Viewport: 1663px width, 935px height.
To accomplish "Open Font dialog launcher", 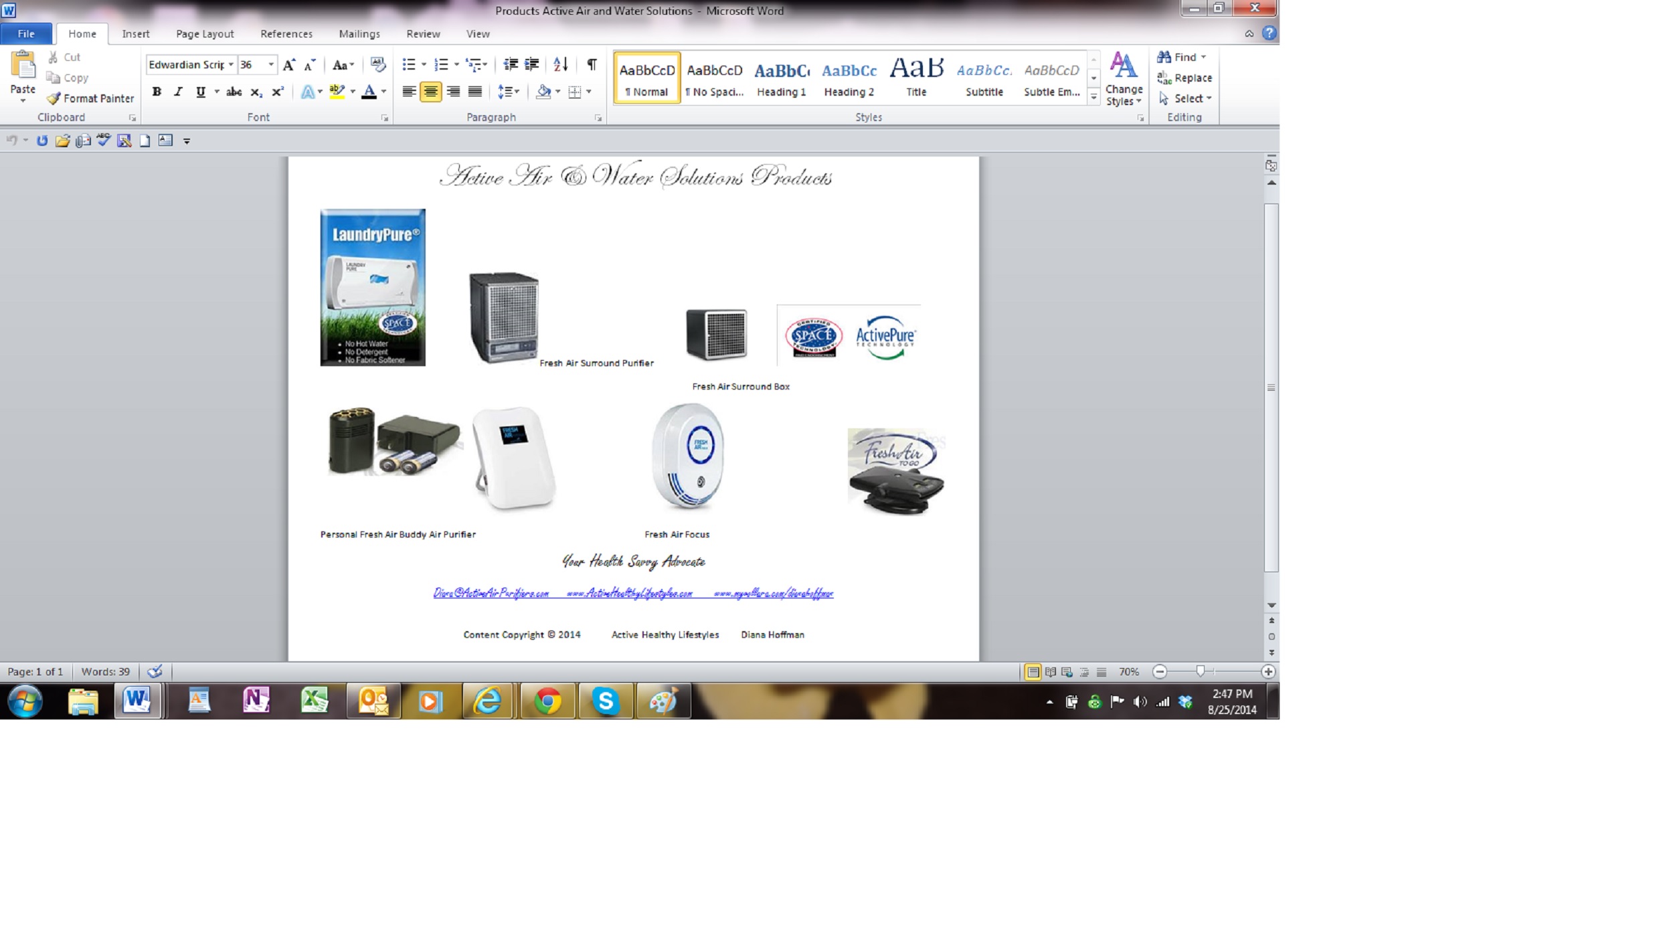I will click(x=385, y=118).
